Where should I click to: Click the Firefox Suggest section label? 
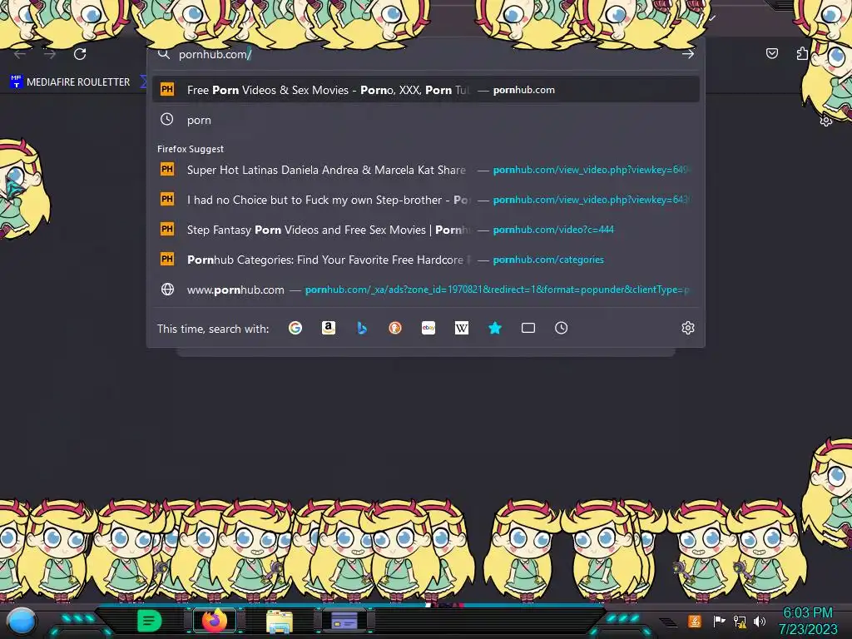coord(191,149)
